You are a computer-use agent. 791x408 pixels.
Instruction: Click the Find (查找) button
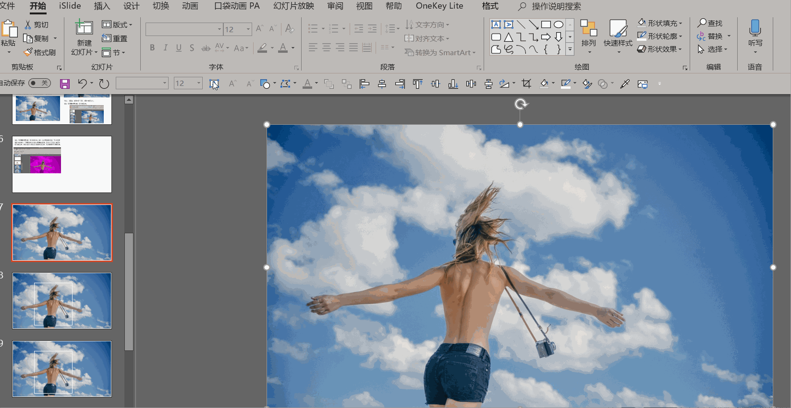(710, 23)
